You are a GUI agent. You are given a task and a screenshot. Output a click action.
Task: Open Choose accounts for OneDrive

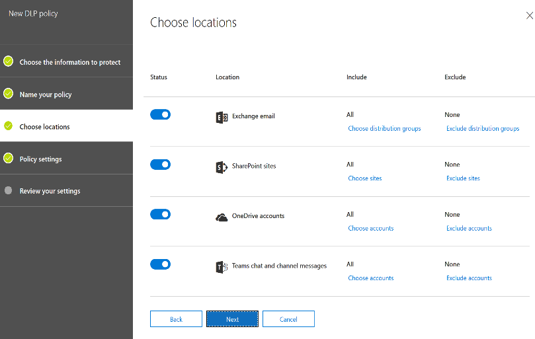(x=371, y=228)
